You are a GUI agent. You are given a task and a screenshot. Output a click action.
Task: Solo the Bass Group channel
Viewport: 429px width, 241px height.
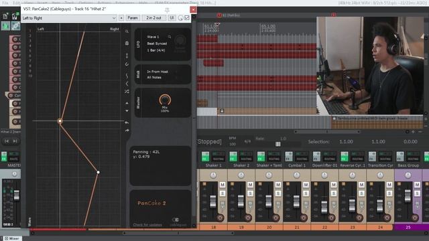(x=417, y=193)
